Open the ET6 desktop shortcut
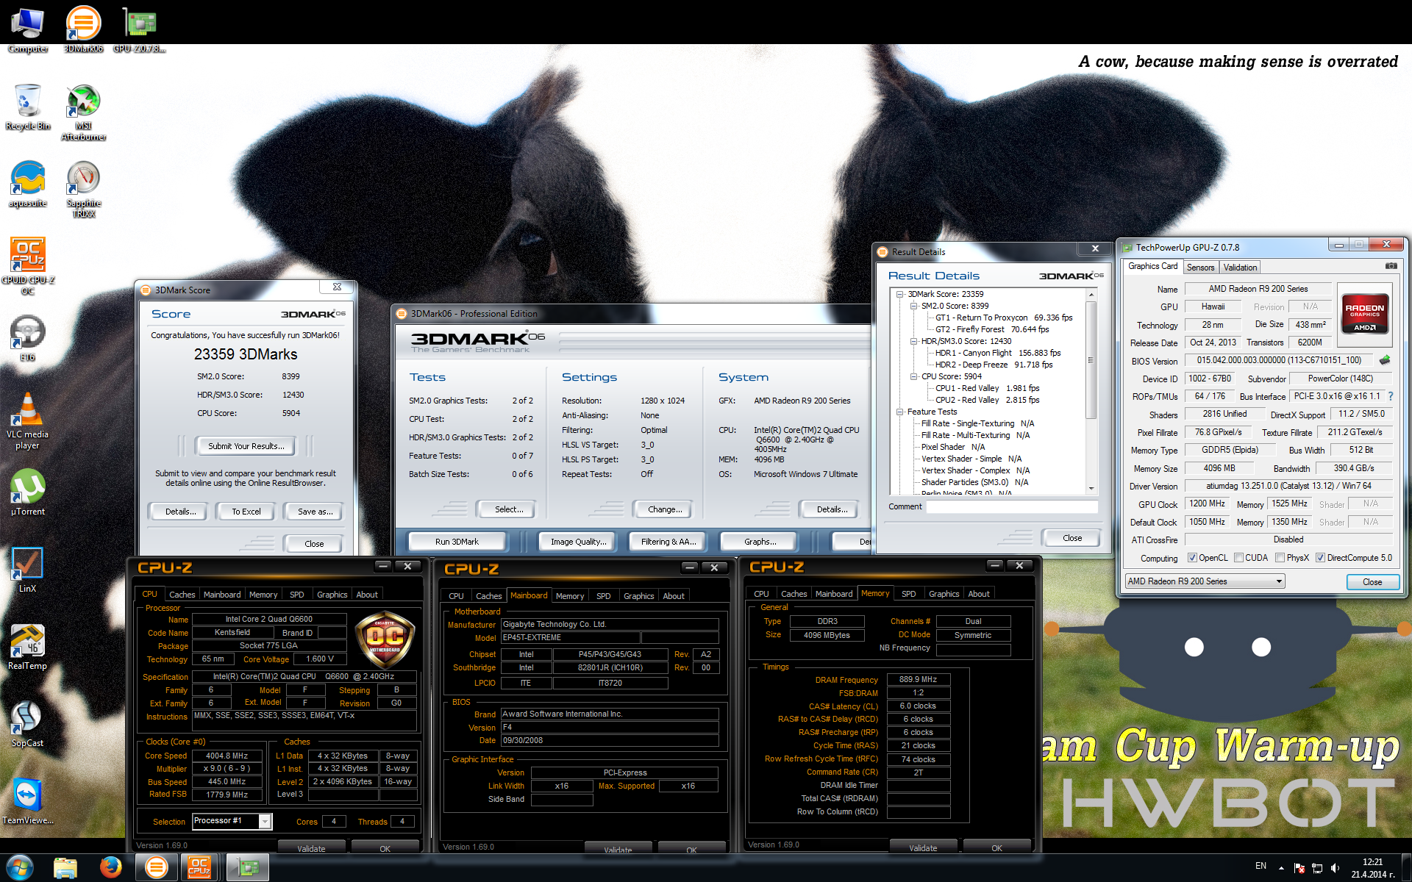 (27, 338)
